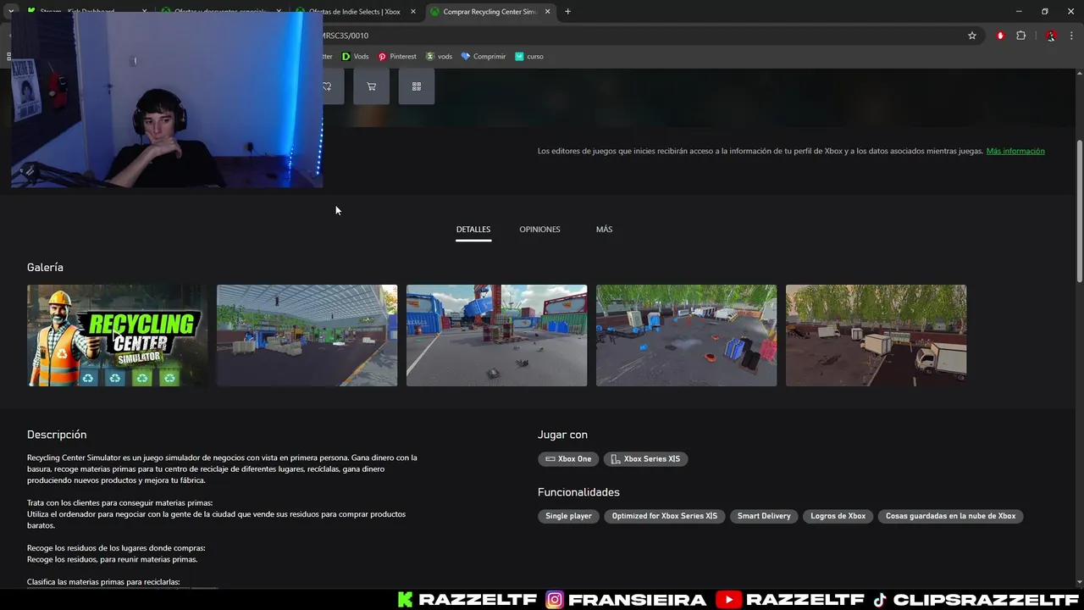The width and height of the screenshot is (1084, 610).
Task: Open the Recycling Center Simulator logo thumbnail
Action: coord(117,335)
